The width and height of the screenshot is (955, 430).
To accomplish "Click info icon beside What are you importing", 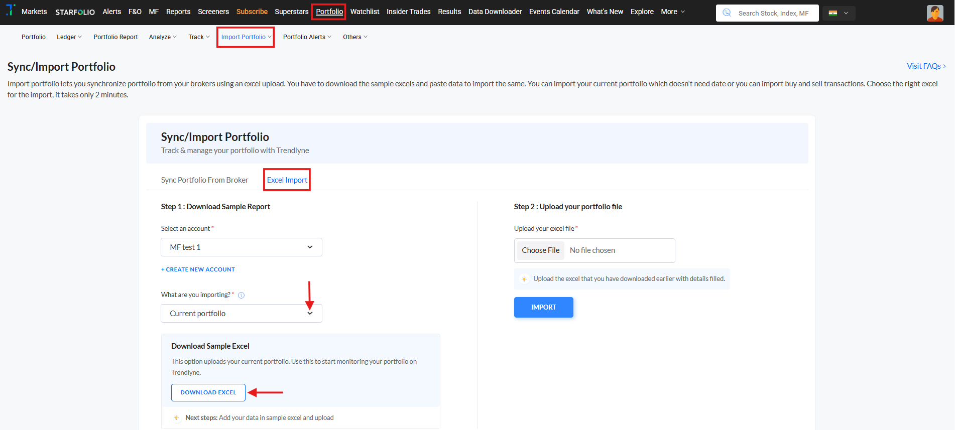I will pyautogui.click(x=241, y=295).
